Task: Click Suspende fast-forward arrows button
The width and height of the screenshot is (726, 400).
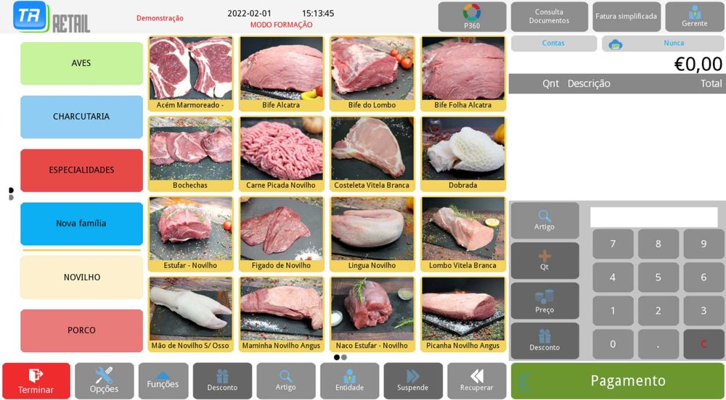Action: coord(412,381)
